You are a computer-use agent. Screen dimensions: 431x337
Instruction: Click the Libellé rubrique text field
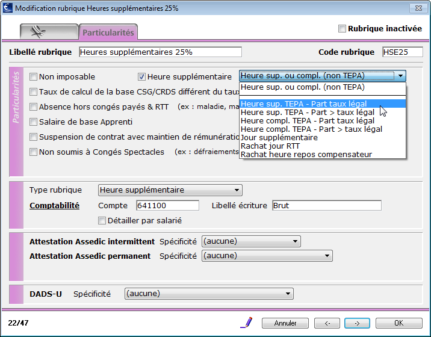click(x=161, y=52)
